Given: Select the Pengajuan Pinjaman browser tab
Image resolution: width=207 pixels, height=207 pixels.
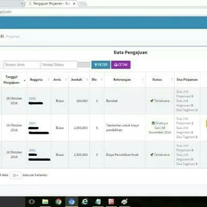Looking at the screenshot, I should [x=51, y=4].
